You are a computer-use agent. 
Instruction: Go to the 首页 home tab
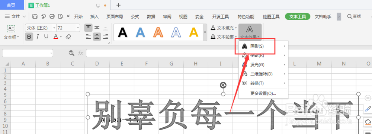pyautogui.click(x=12, y=5)
